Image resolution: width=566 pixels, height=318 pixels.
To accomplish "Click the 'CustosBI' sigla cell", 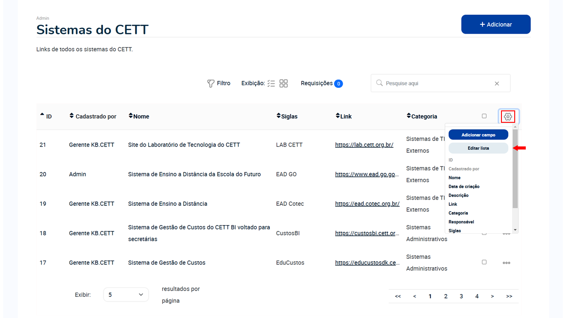I will (x=288, y=233).
